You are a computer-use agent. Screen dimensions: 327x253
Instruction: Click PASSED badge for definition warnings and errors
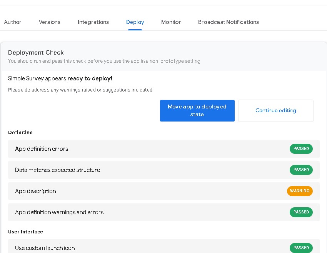point(301,212)
